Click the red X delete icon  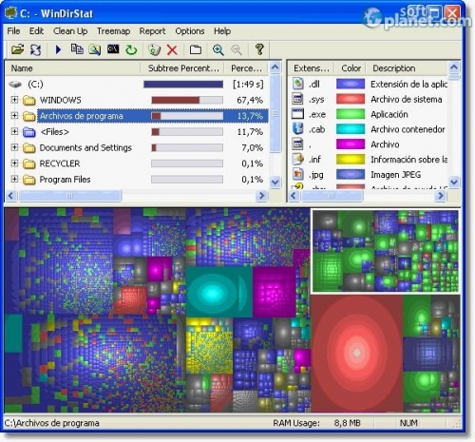click(172, 49)
